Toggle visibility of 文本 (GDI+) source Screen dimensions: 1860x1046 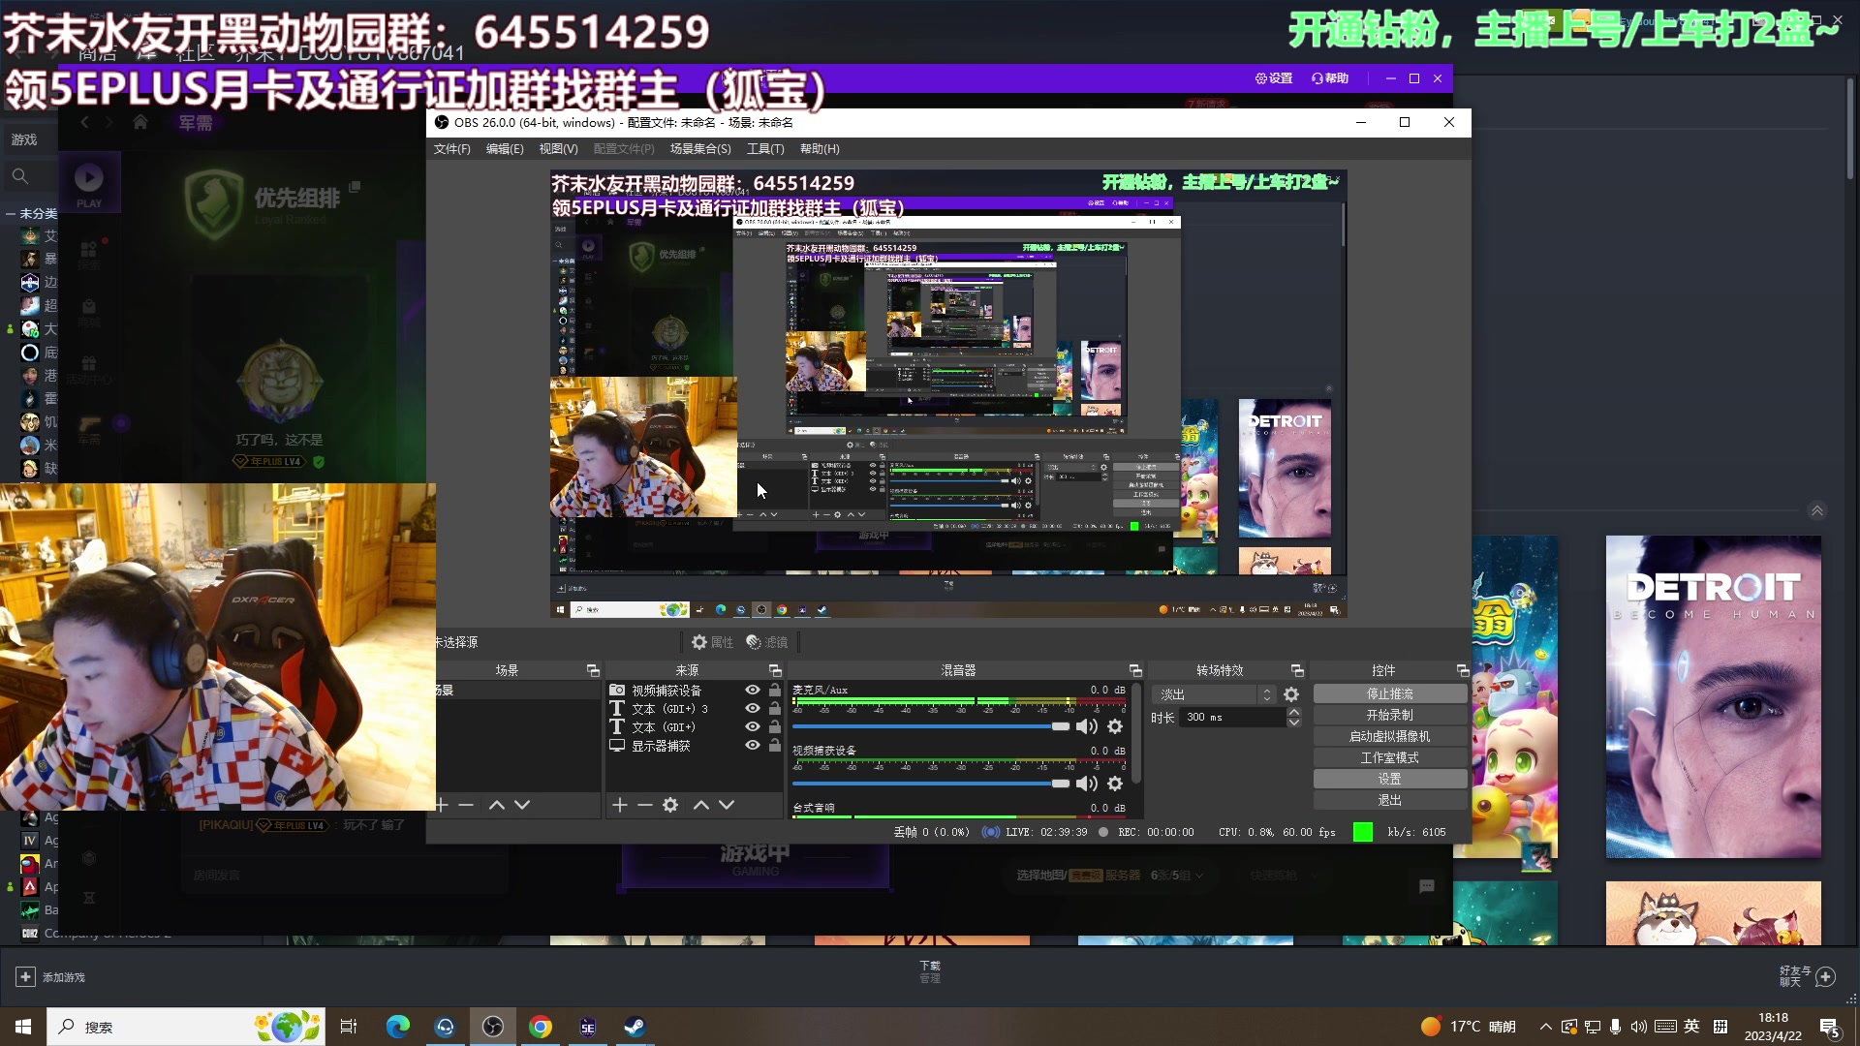pos(752,726)
